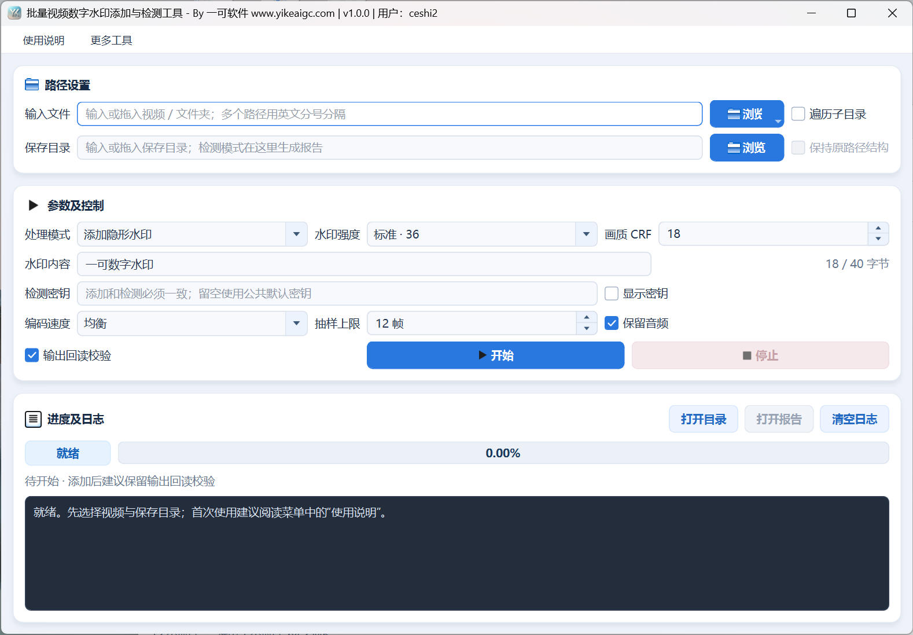Close the watermark tool window
Screen dimensions: 913x635
pos(892,13)
